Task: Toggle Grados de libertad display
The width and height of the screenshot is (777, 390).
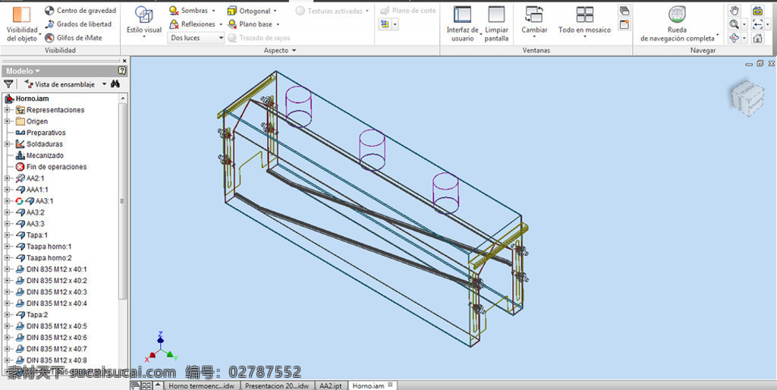Action: click(78, 24)
